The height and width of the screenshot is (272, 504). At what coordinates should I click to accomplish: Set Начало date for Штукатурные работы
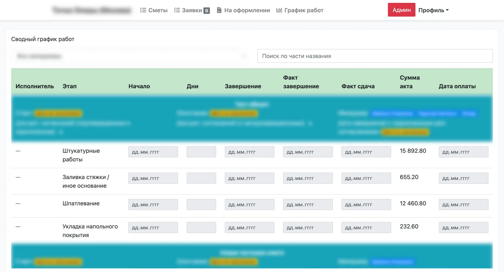tap(153, 152)
